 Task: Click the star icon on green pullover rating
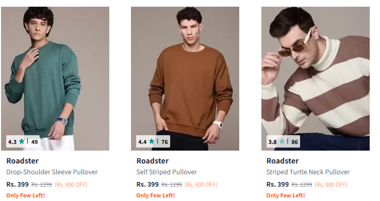(22, 141)
